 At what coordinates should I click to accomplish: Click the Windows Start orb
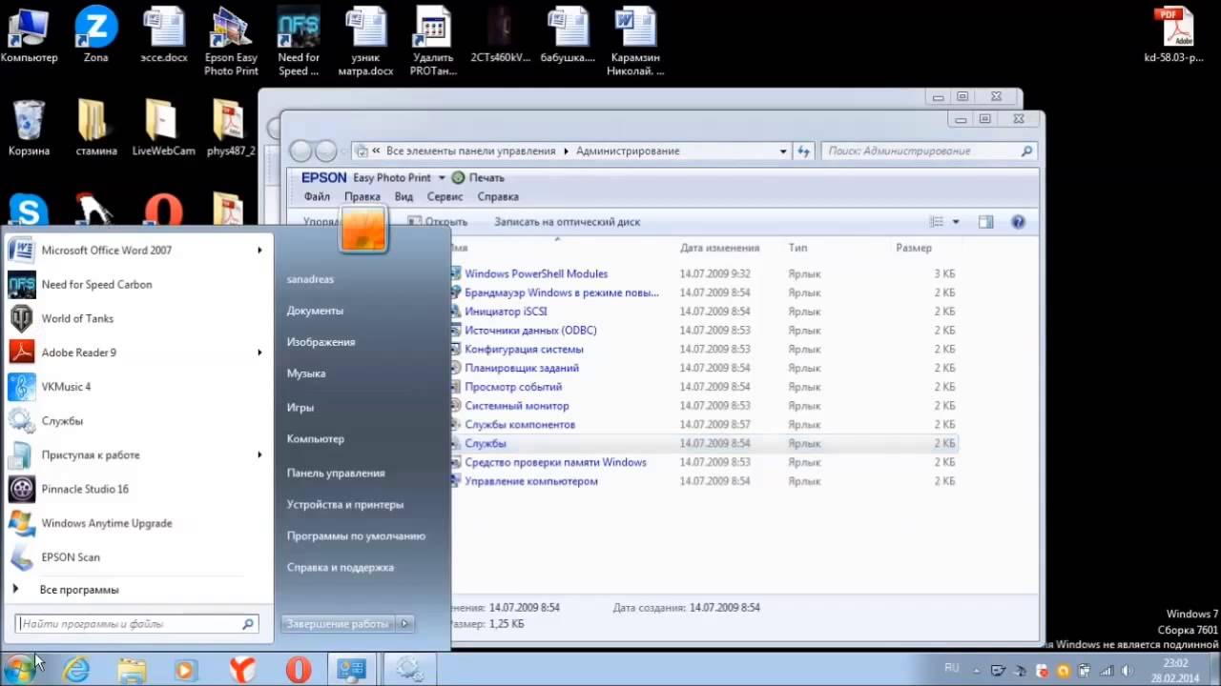point(20,669)
